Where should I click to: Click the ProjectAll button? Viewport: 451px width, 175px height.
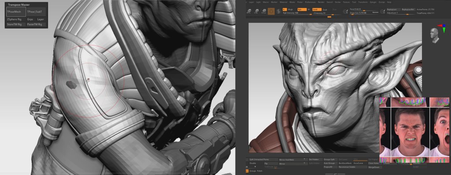click(330, 167)
